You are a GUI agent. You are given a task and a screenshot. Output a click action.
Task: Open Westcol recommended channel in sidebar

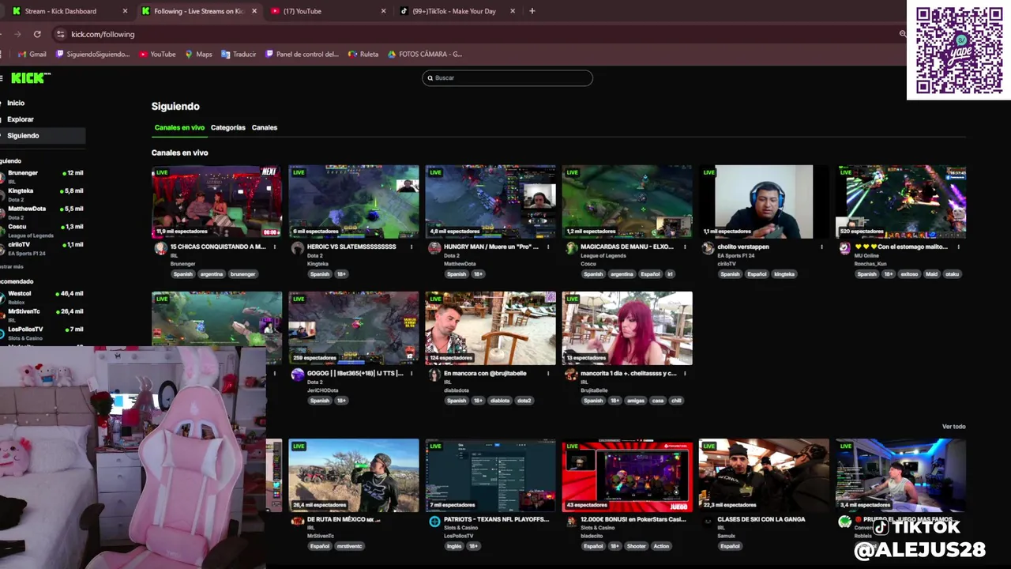43,297
